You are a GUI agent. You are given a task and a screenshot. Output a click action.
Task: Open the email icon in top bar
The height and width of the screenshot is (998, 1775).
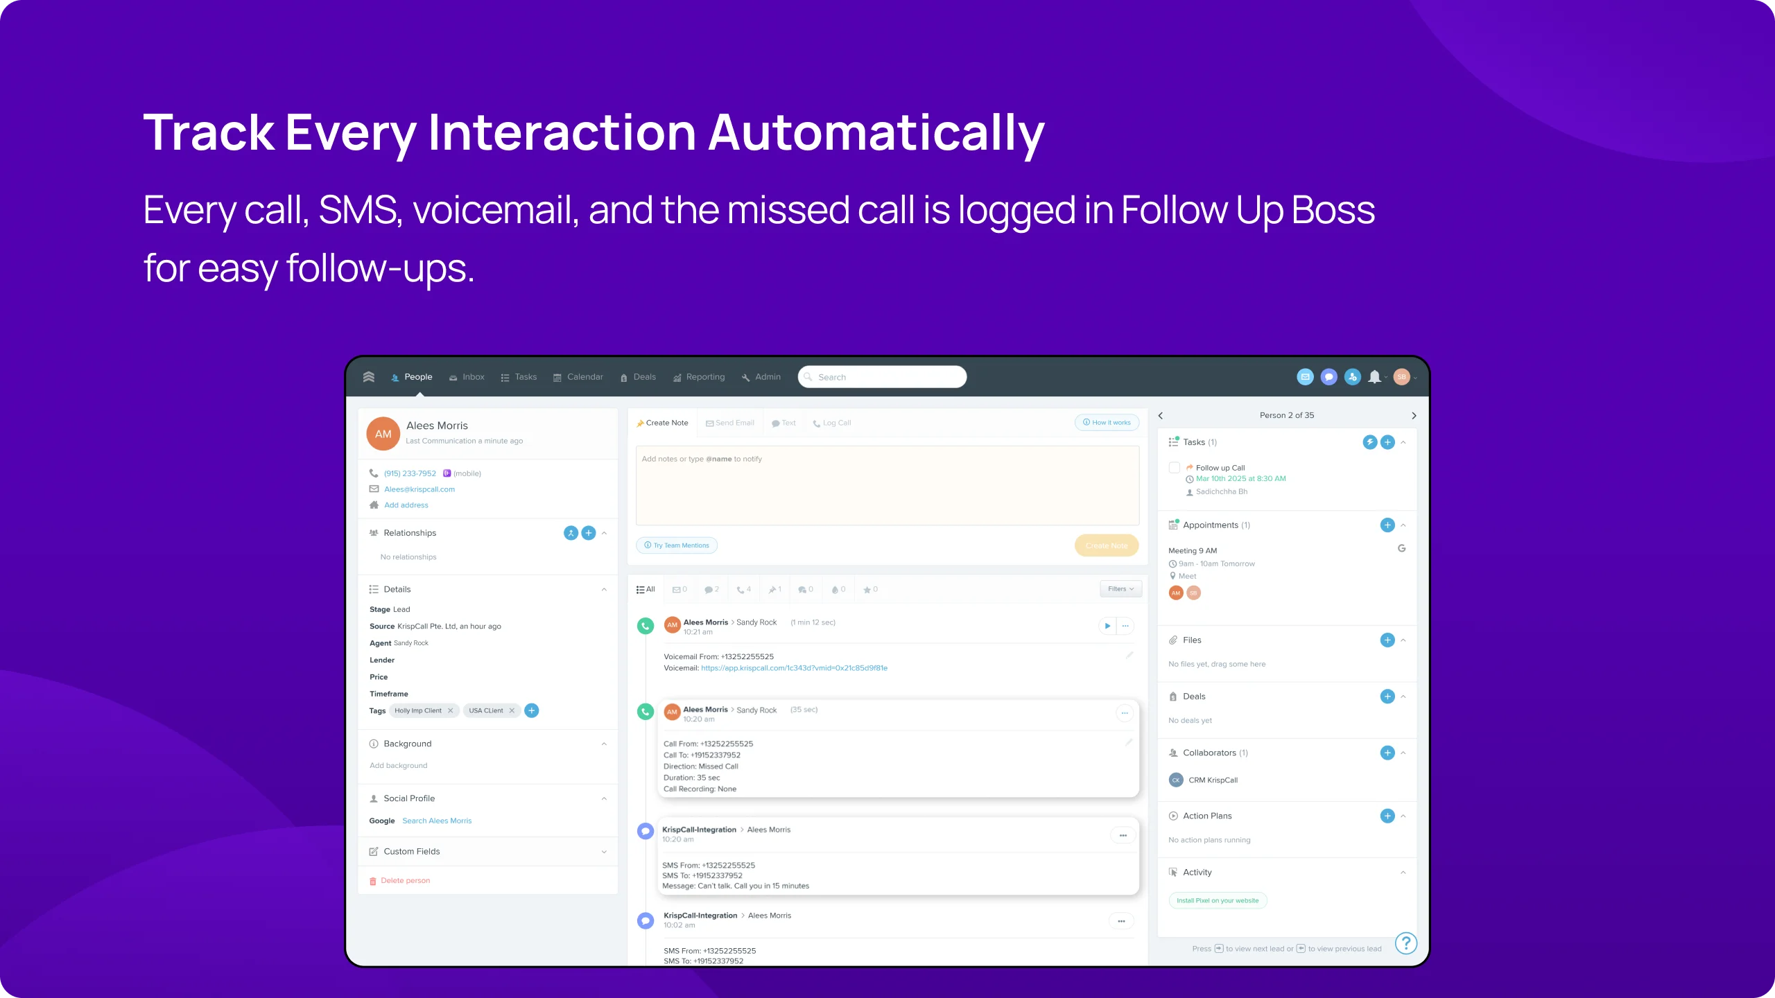pyautogui.click(x=1305, y=377)
